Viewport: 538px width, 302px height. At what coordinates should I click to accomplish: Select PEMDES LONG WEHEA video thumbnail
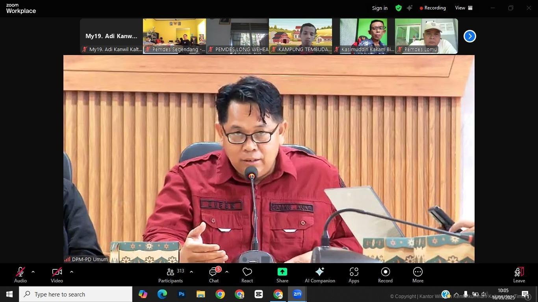(237, 36)
